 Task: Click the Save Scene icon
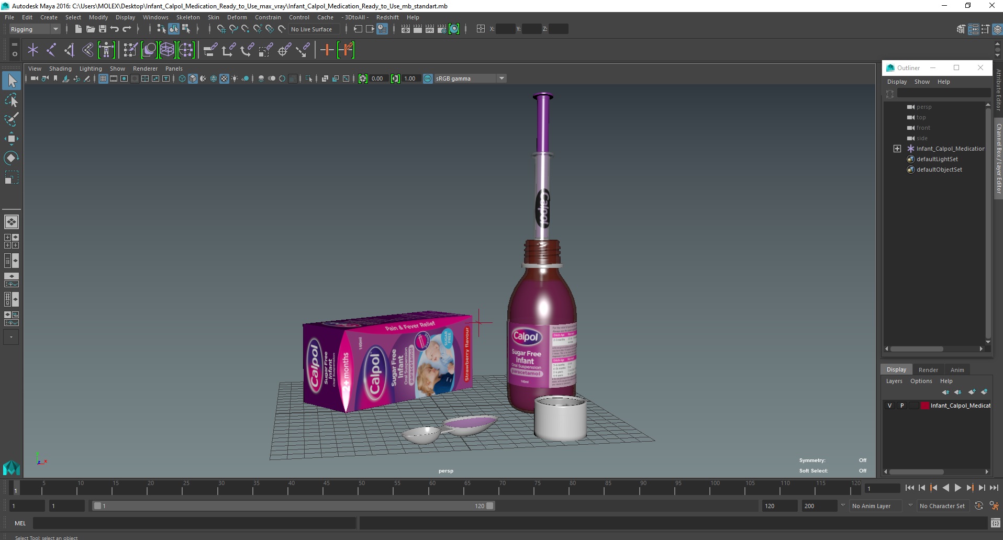pos(103,29)
